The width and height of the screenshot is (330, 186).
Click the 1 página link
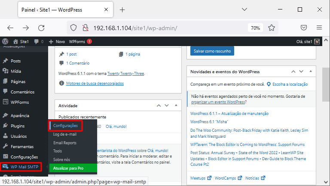(133, 54)
